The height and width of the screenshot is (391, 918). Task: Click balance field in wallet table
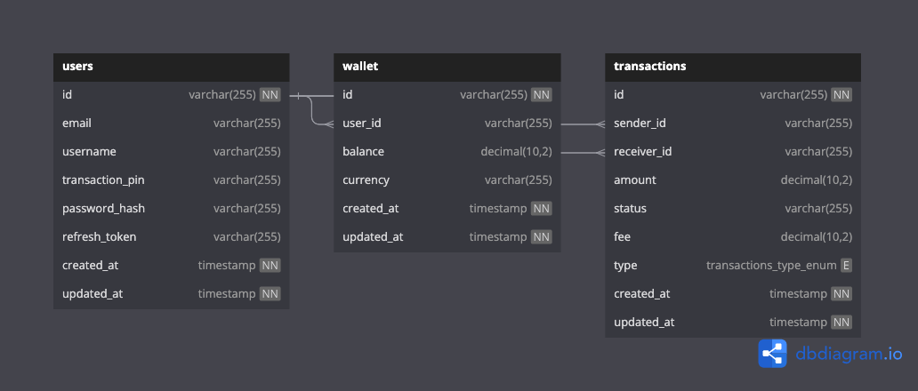coord(447,152)
